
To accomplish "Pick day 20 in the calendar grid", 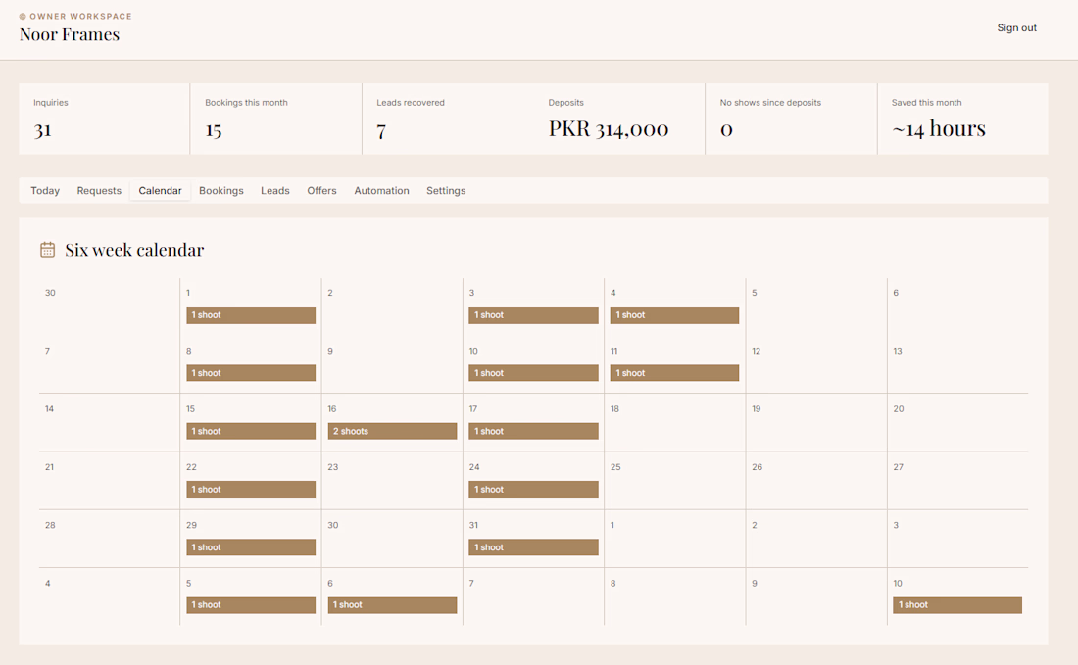I will pos(957,422).
